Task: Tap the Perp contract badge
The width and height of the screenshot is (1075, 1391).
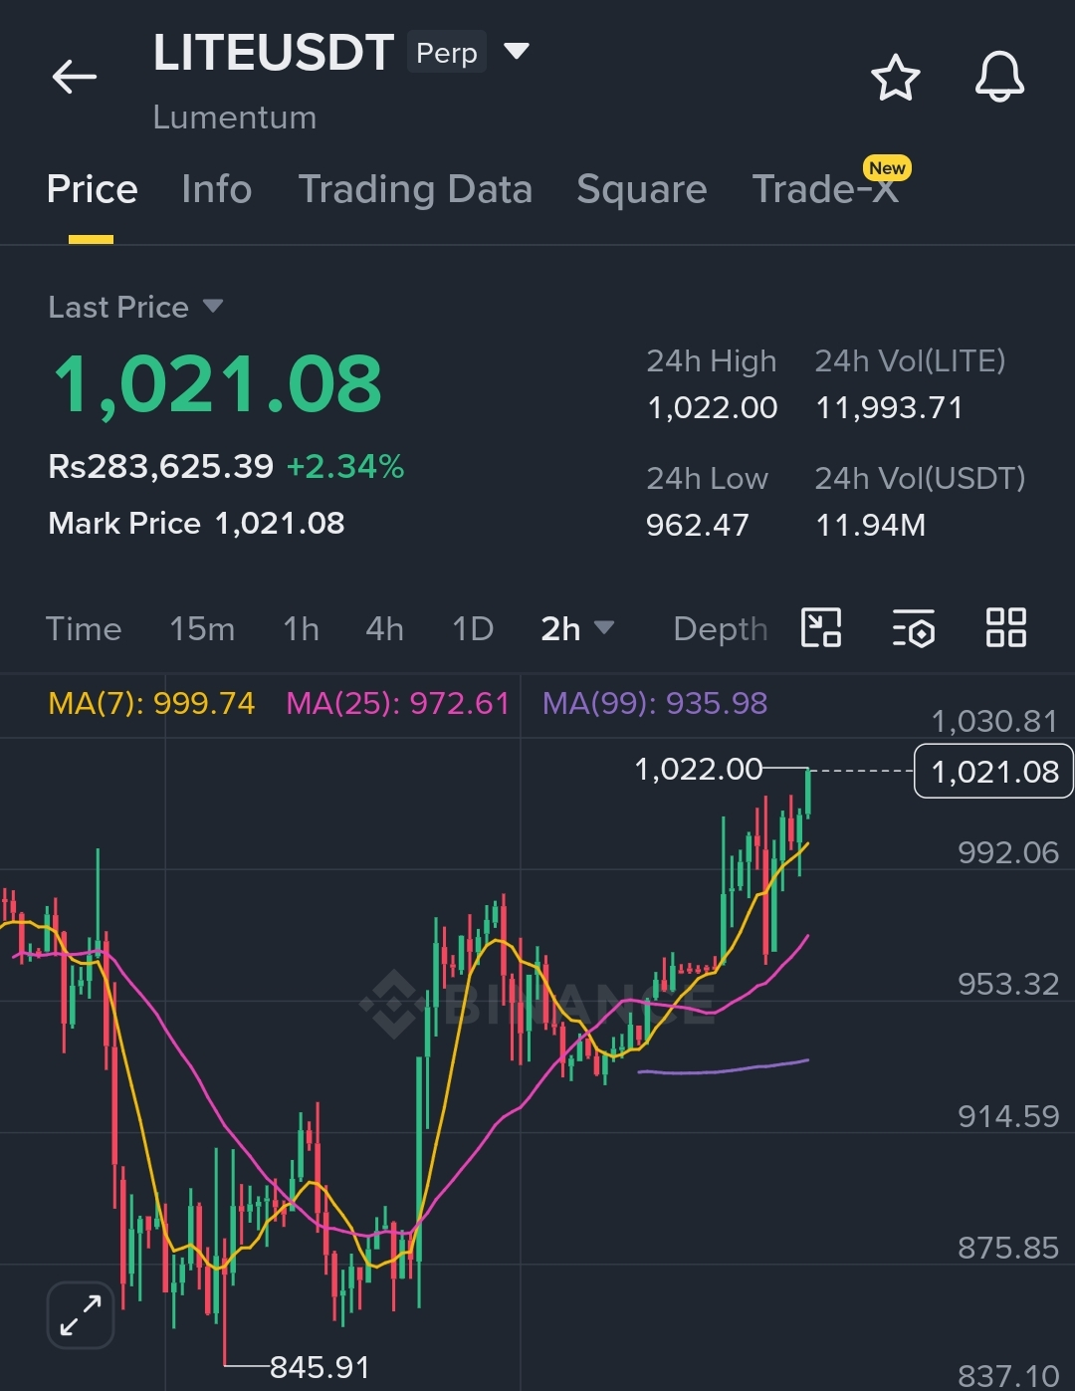Action: coord(446,52)
